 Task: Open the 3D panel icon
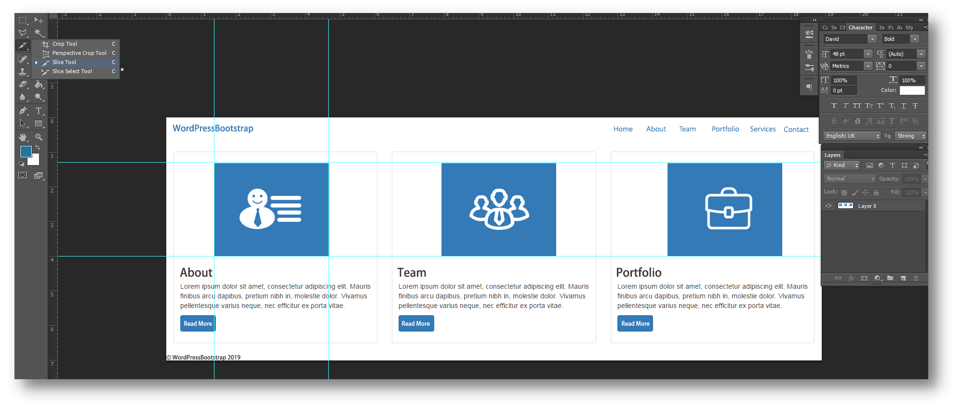coord(809,34)
